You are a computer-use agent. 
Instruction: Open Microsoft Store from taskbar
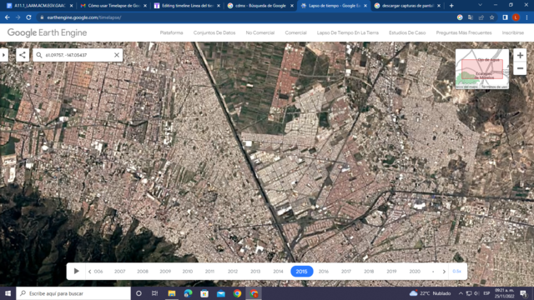pos(204,293)
